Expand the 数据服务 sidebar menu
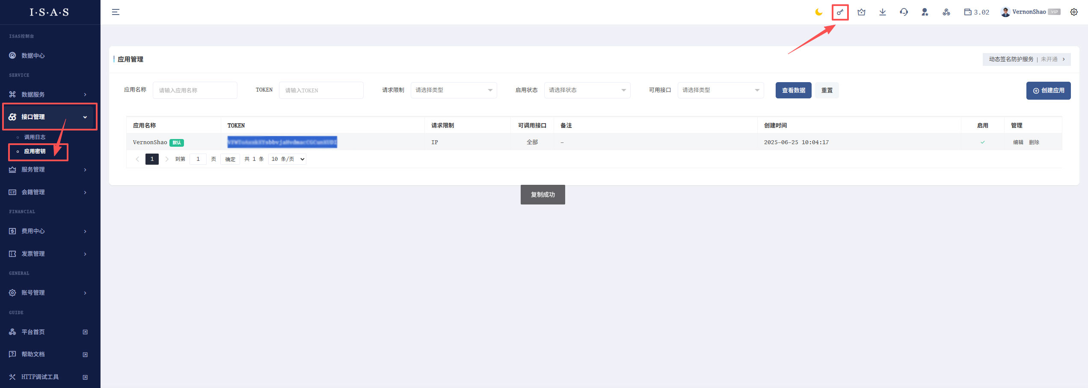This screenshot has height=388, width=1088. pyautogui.click(x=49, y=95)
